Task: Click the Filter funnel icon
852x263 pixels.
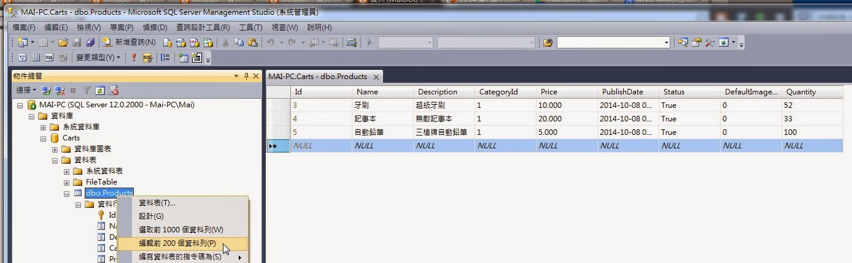Action: [87, 90]
